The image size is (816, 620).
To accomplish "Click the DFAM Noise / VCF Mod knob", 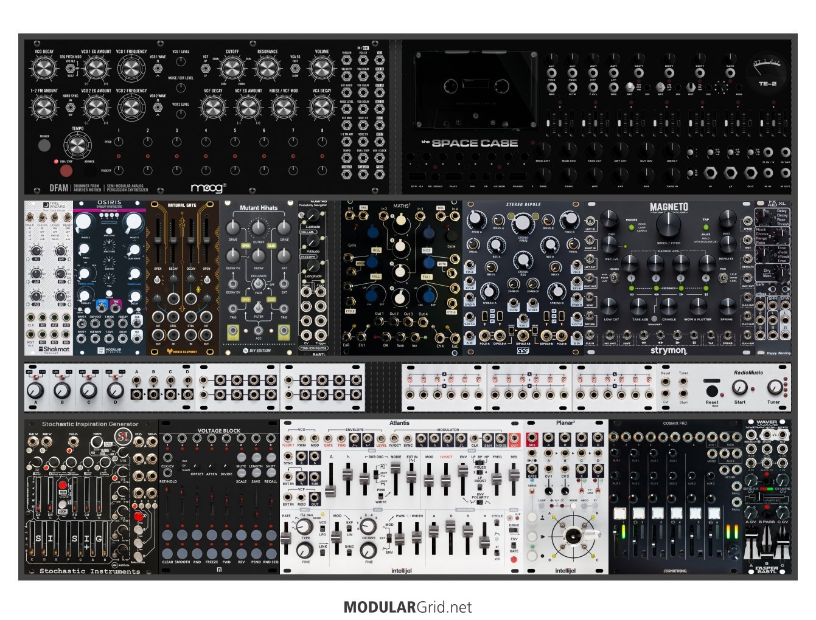I will (284, 108).
